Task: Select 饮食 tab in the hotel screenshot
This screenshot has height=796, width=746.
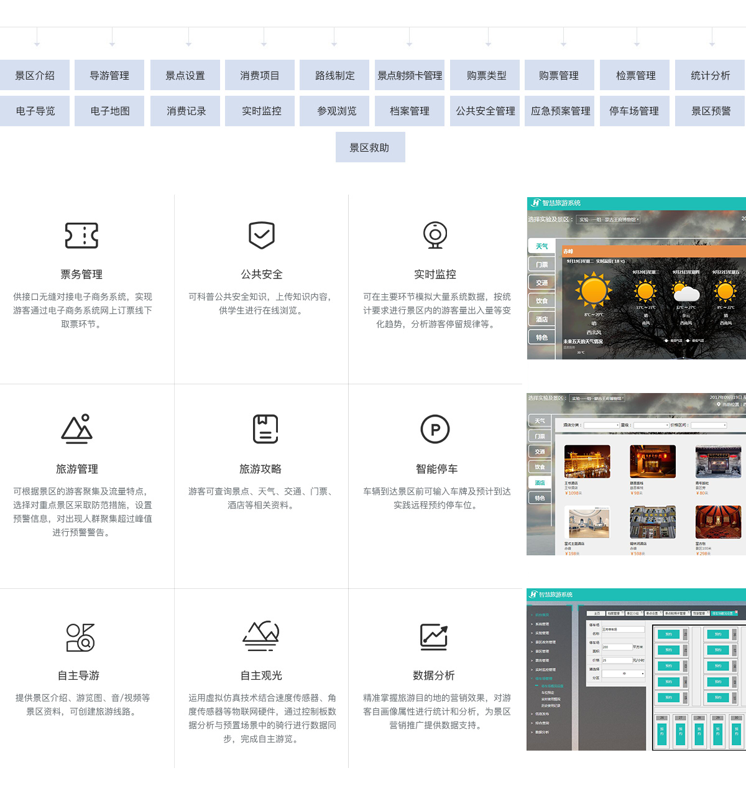Action: tap(540, 467)
